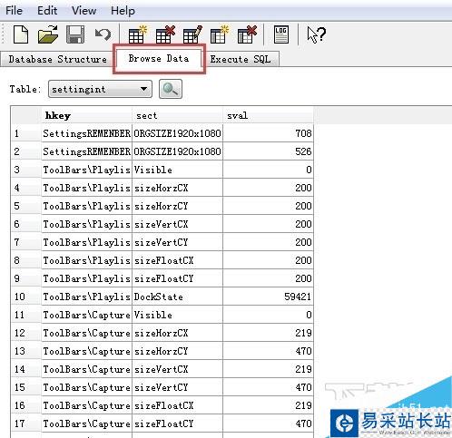Switch to Execute SQL tab
This screenshot has height=438, width=452.
[x=241, y=59]
